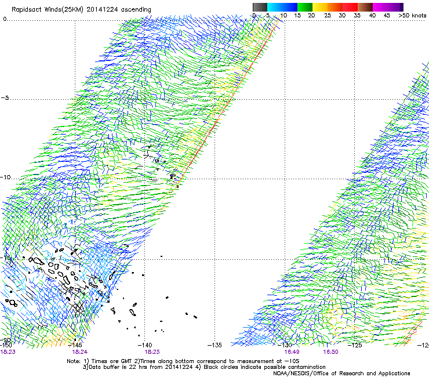The image size is (429, 377).
Task: Click the longitude label '-145'
Action: coord(75,345)
